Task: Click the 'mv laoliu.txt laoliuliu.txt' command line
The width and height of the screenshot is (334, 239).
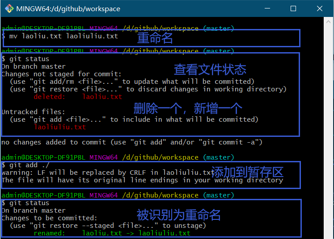Action: tap(60, 36)
